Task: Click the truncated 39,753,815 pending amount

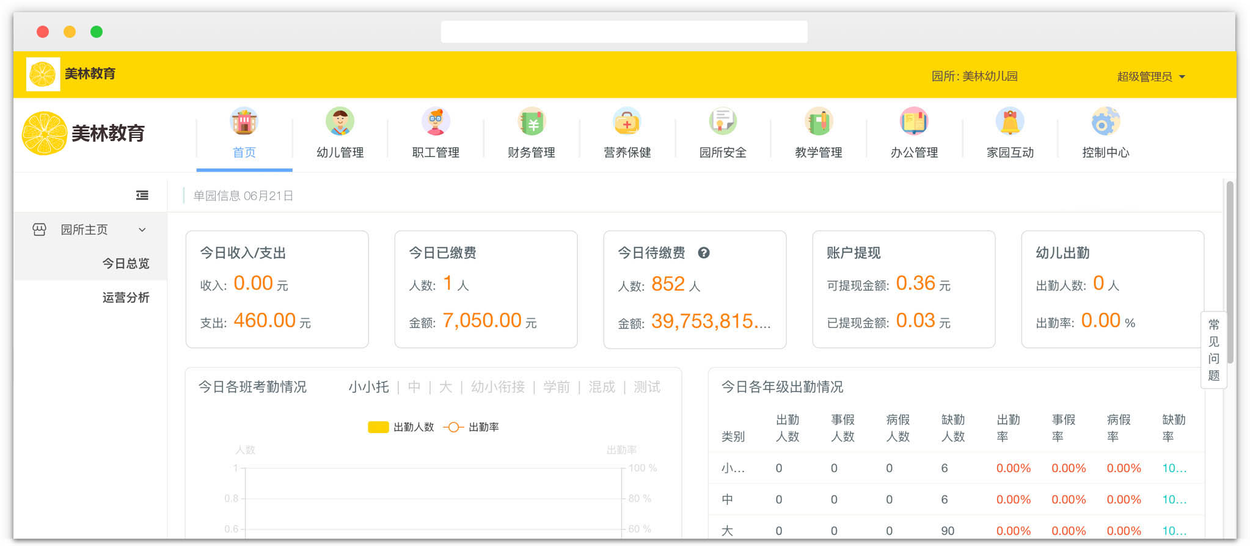Action: (x=711, y=321)
